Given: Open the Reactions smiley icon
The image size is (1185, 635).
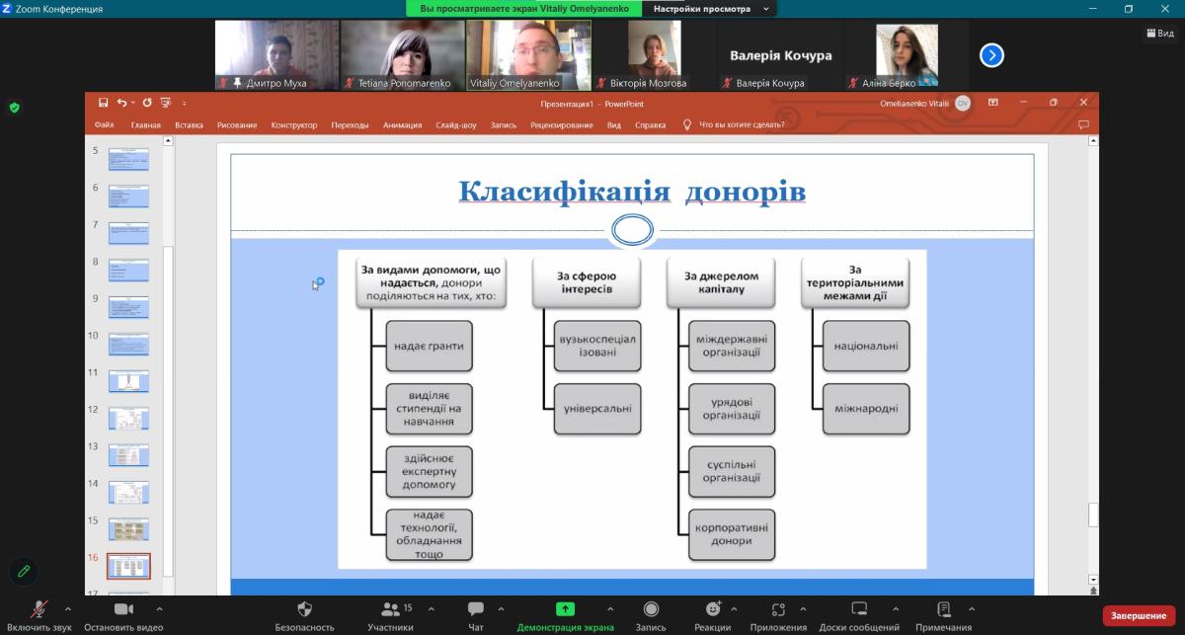Looking at the screenshot, I should click(x=713, y=609).
